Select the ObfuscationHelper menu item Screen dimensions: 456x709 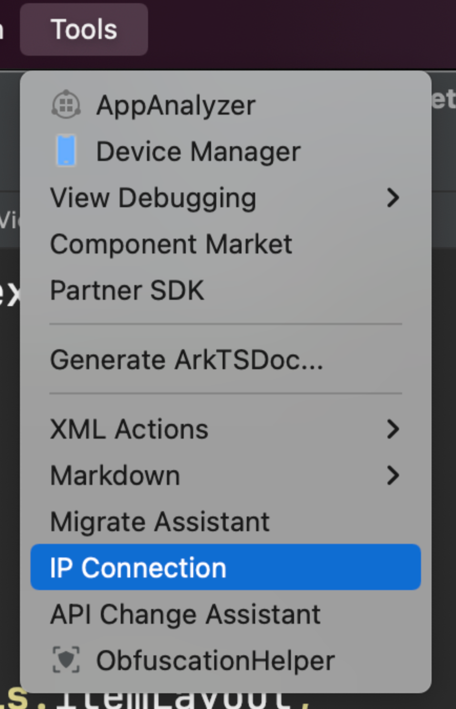pos(215,660)
